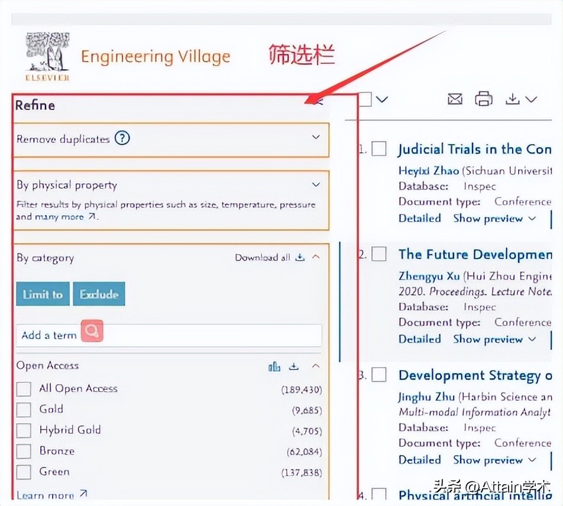
Task: Expand the Remove duplicates section
Action: click(316, 137)
